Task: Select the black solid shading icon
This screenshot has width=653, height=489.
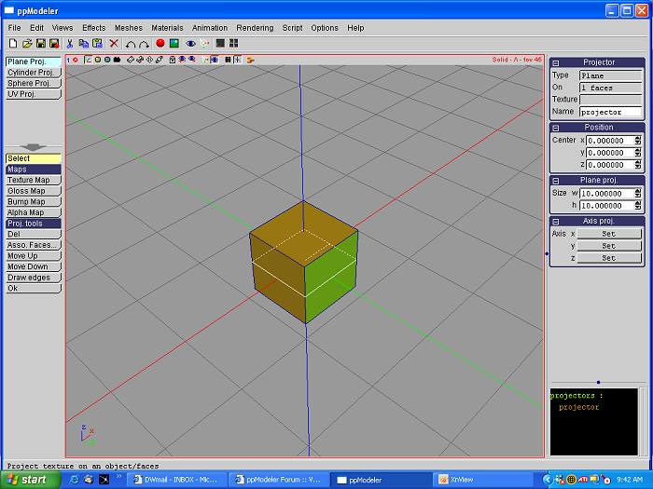Action: coord(117,60)
